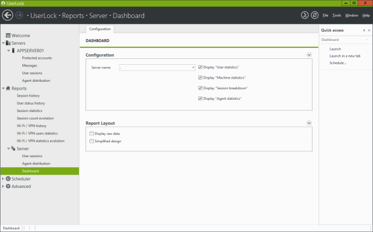The width and height of the screenshot is (373, 232).
Task: Toggle Display "Machine statistics" checkbox
Action: [x=200, y=78]
